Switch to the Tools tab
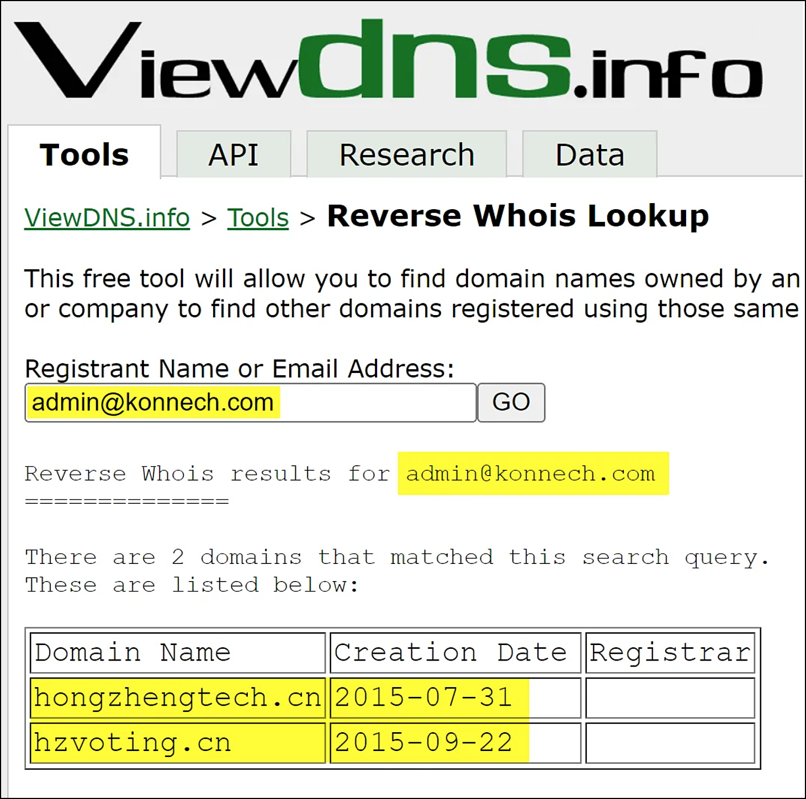806x799 pixels. click(x=84, y=153)
